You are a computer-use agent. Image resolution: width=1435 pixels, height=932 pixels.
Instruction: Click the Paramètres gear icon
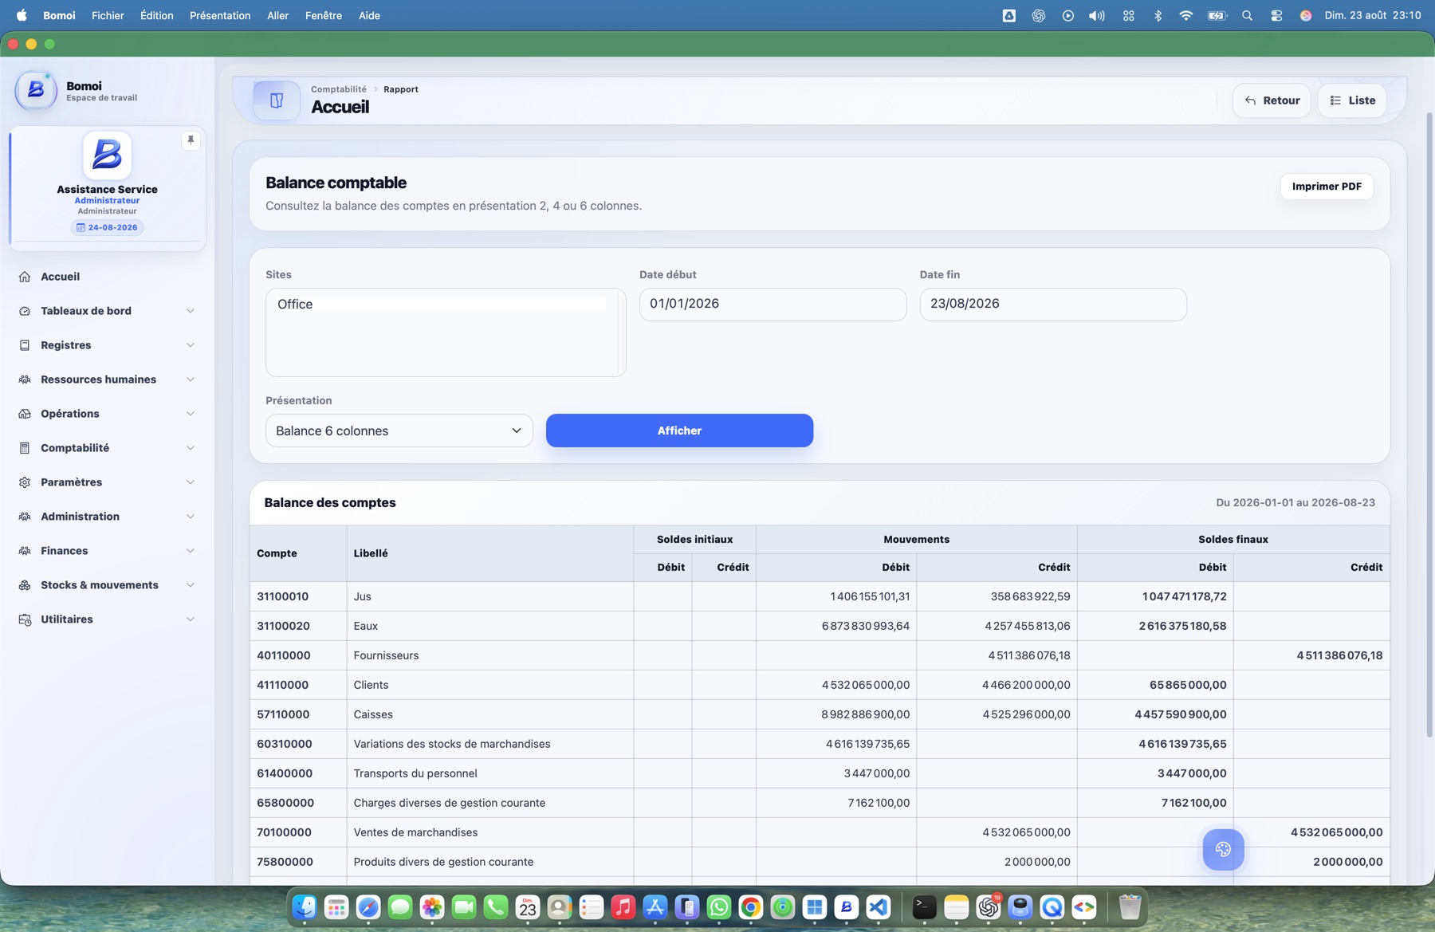point(25,482)
